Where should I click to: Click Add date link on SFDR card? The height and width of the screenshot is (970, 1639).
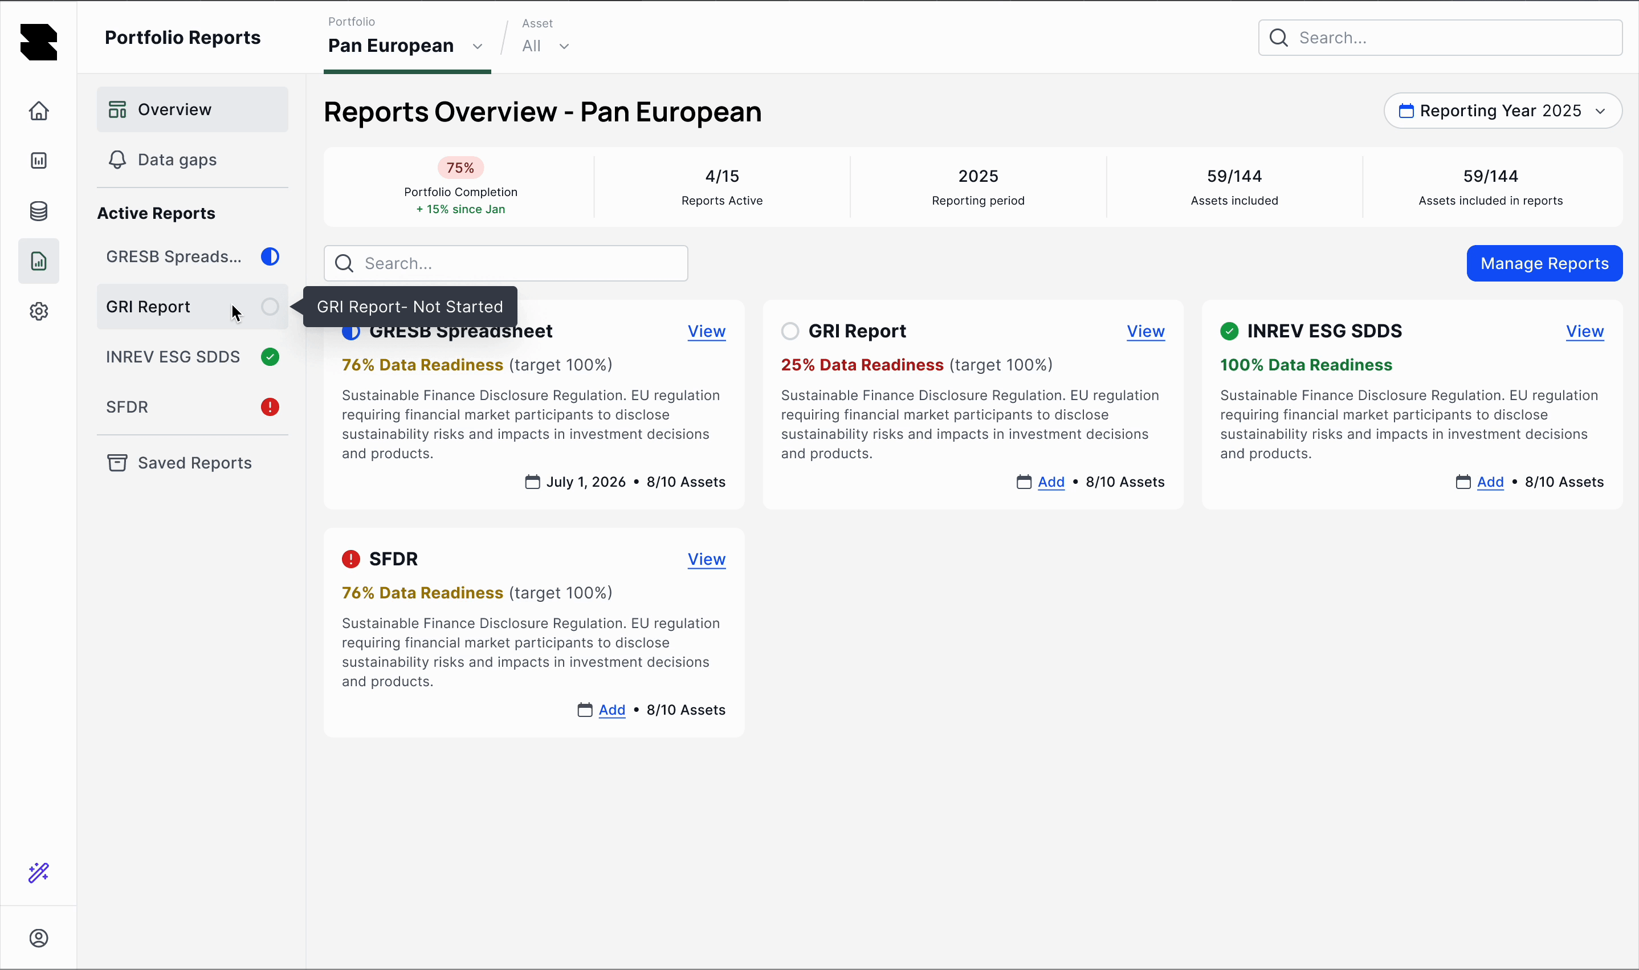(611, 710)
